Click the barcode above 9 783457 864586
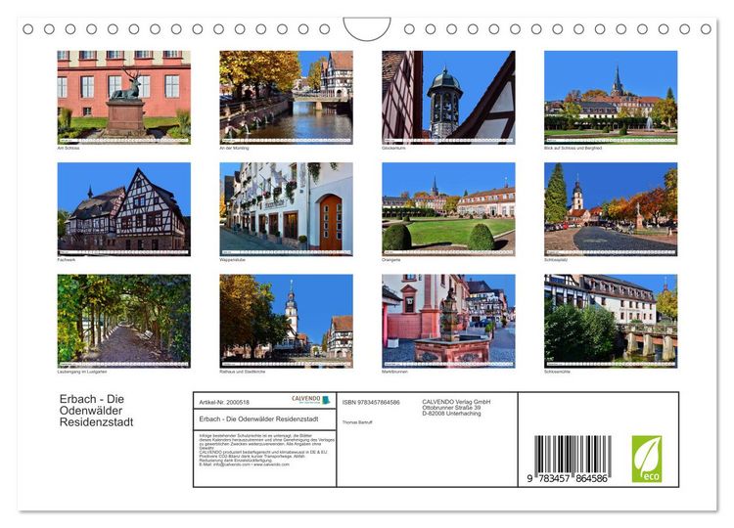The width and height of the screenshot is (734, 528). click(573, 454)
